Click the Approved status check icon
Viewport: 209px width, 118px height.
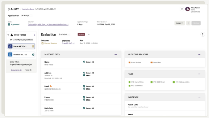click(9, 25)
